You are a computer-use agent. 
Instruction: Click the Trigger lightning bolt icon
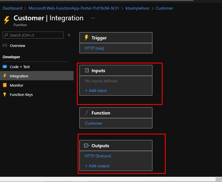[x=86, y=38]
